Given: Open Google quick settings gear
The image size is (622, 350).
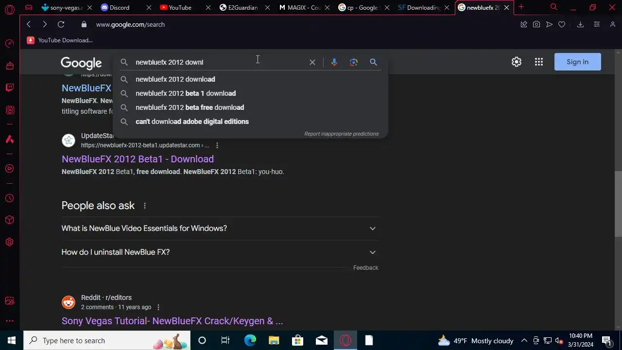Looking at the screenshot, I should click(517, 62).
